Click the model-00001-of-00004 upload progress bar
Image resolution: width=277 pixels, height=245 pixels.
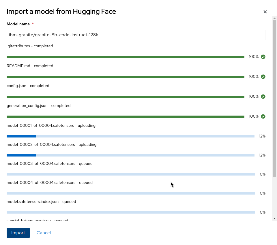pyautogui.click(x=130, y=136)
